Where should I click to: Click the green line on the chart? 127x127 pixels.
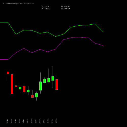point(52,29)
